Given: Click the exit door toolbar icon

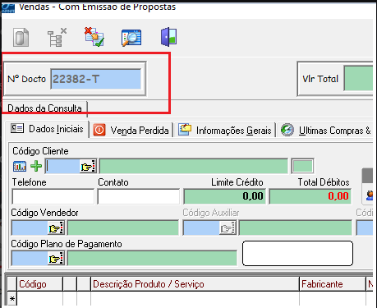Looking at the screenshot, I should (168, 37).
